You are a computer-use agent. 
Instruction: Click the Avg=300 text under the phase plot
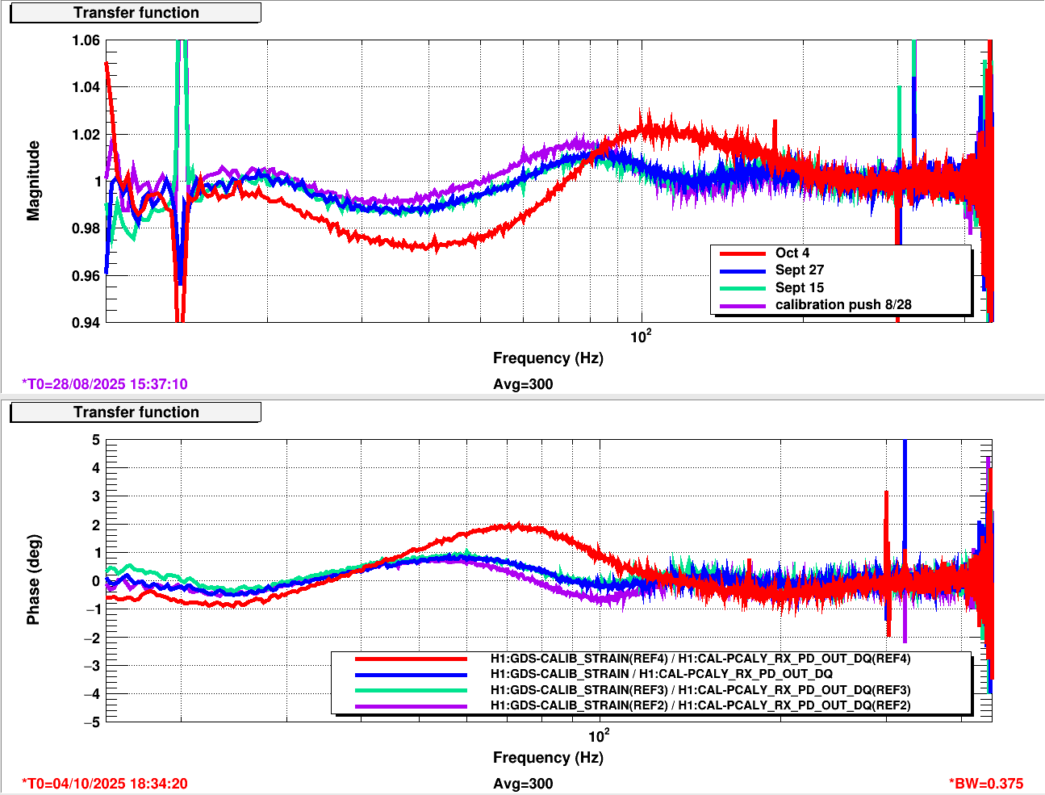(x=523, y=784)
